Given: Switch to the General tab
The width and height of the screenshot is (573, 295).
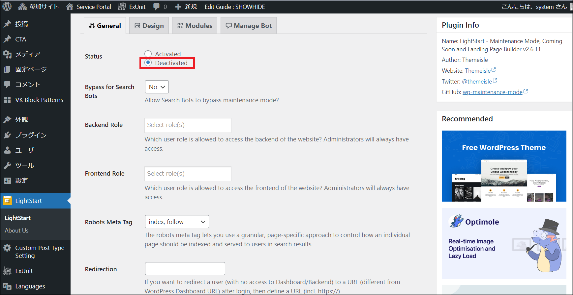Looking at the screenshot, I should pos(105,26).
